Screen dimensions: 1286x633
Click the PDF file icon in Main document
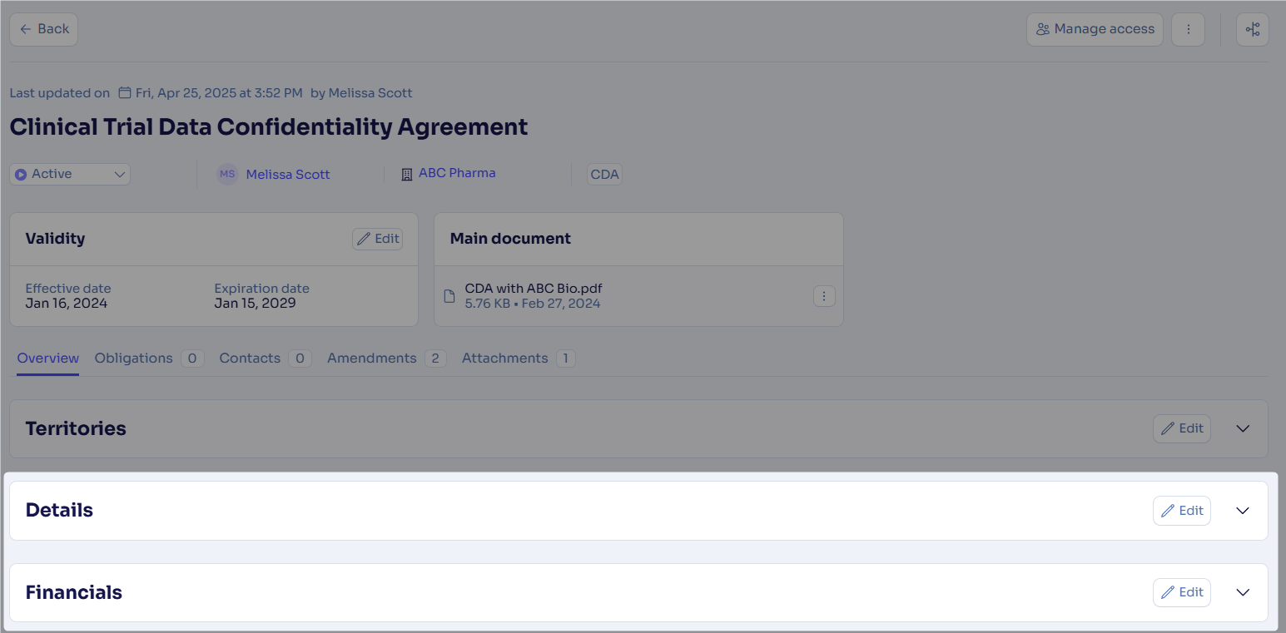(x=449, y=296)
